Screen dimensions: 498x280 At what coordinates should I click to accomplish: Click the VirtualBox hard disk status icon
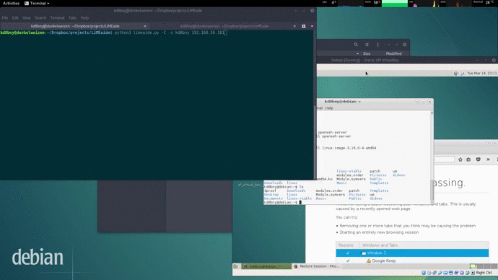coord(424,273)
